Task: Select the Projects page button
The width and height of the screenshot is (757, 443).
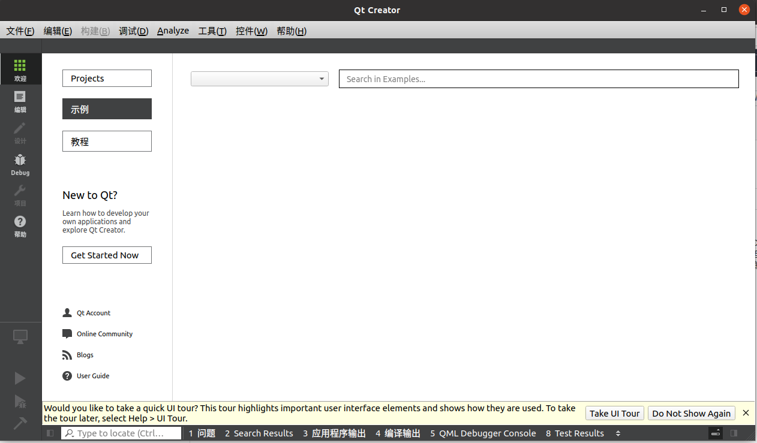Action: (x=107, y=79)
